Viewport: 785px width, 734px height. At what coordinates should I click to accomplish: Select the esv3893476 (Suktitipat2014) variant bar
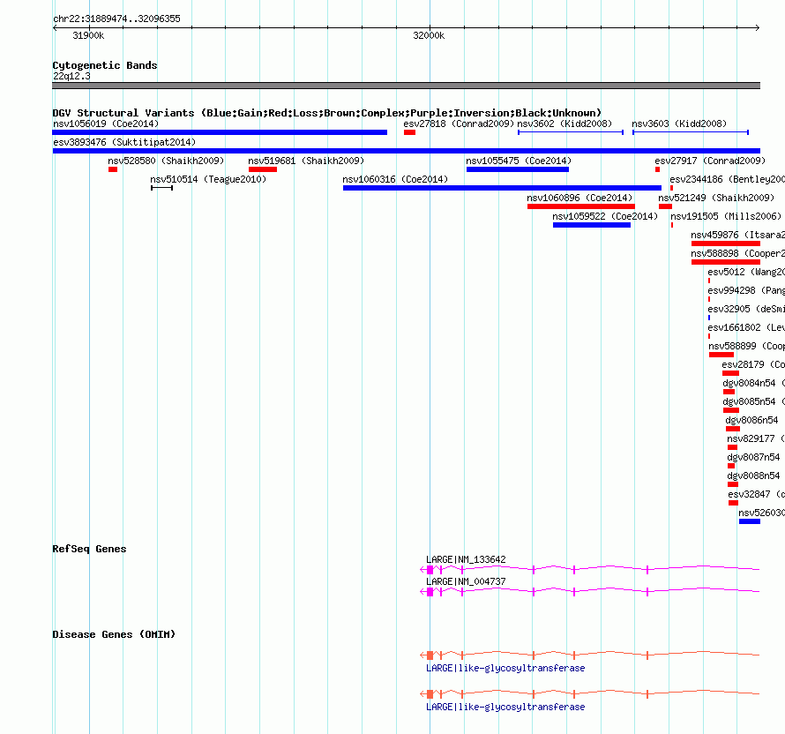point(406,151)
